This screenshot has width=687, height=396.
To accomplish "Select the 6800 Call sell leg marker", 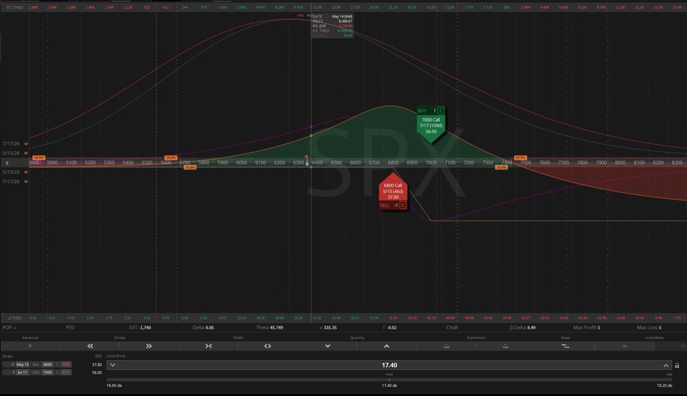I will click(392, 192).
